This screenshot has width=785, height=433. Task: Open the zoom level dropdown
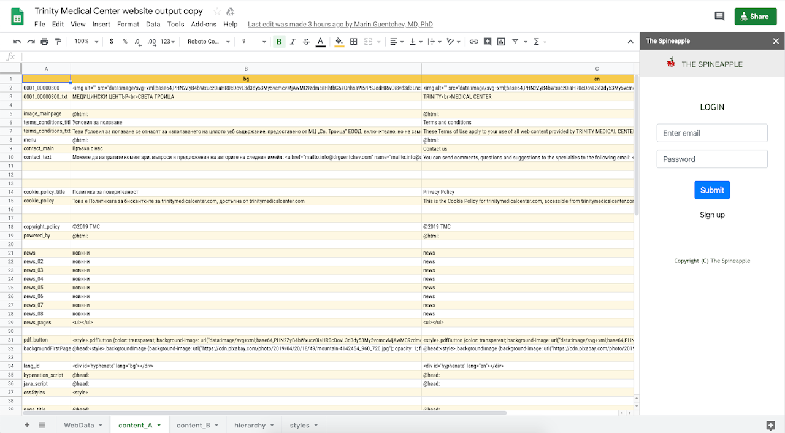click(x=85, y=42)
